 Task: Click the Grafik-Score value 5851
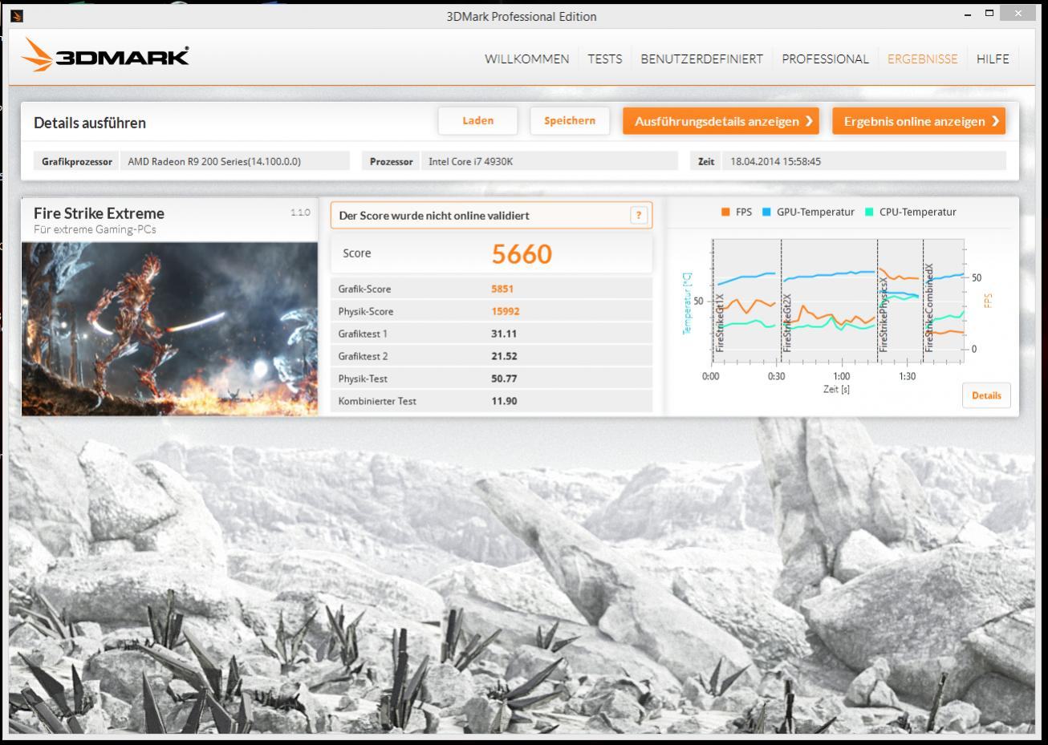coord(502,289)
